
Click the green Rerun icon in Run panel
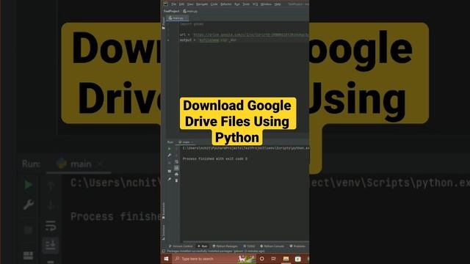click(170, 149)
